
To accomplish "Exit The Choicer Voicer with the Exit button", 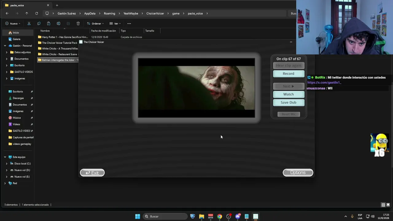I will point(92,173).
